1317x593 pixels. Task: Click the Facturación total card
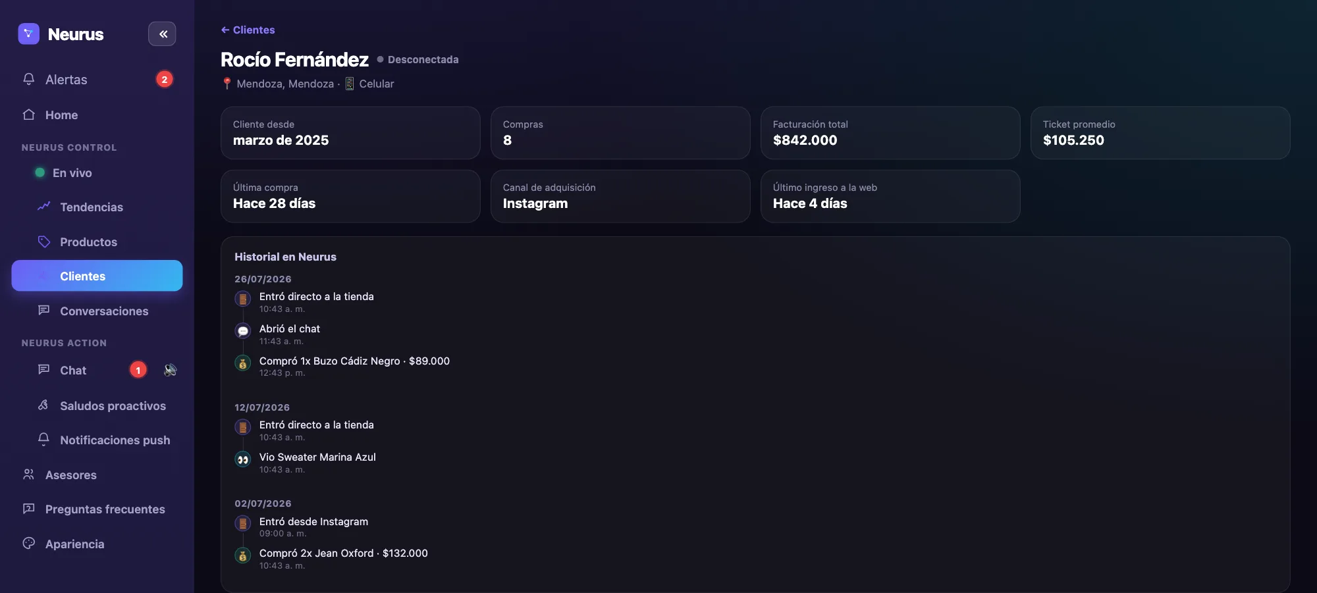coord(890,133)
